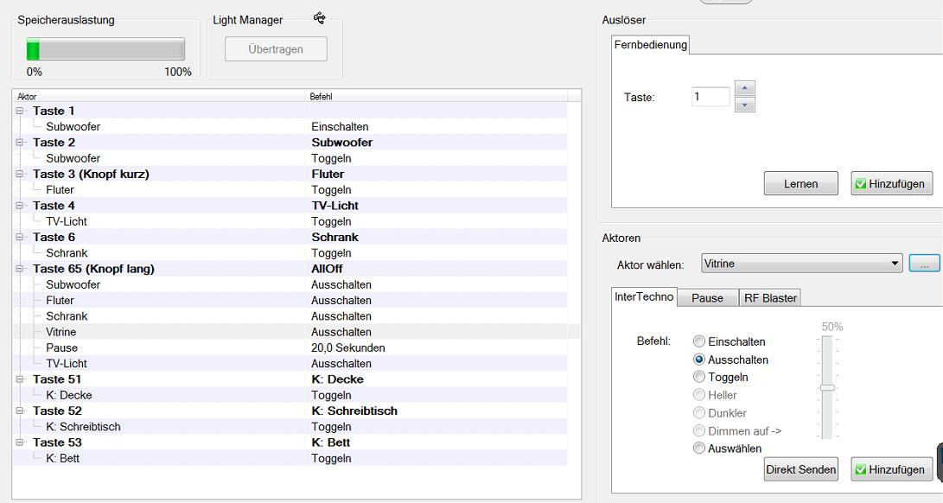Collapse the Taste 2 tree node
The image size is (943, 503).
coord(20,143)
